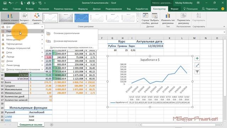The height and width of the screenshot is (128, 227).
Task: Open the Сетка submenu
Action: [22, 52]
